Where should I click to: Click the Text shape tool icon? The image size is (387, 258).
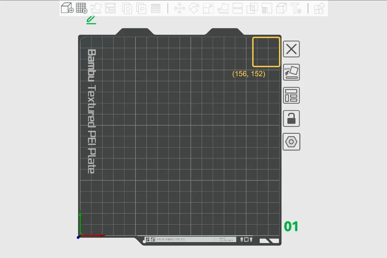coord(296,8)
